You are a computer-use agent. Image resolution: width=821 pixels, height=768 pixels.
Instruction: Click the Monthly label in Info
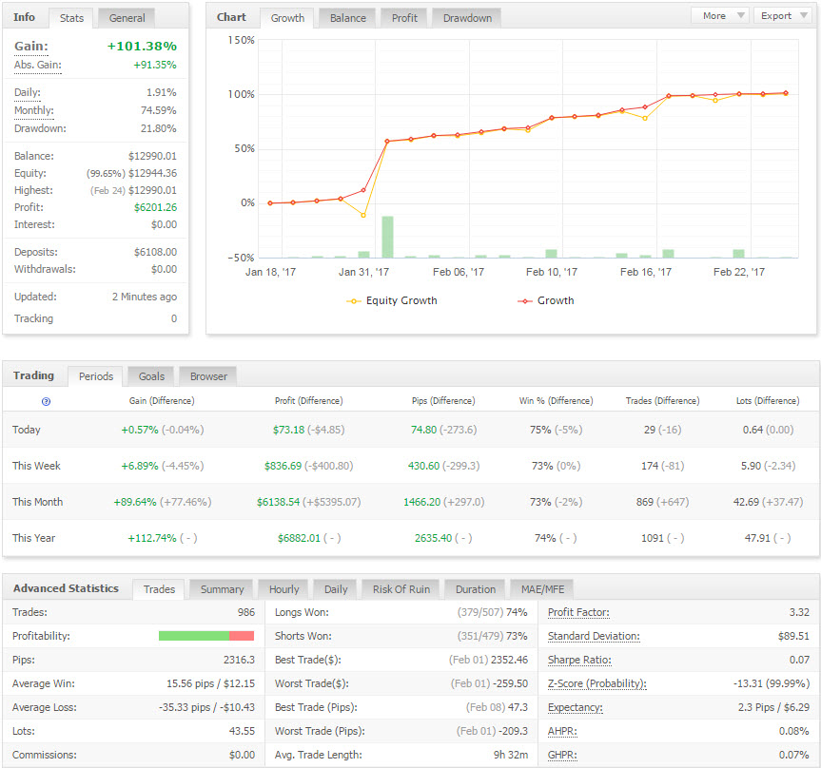coord(34,110)
